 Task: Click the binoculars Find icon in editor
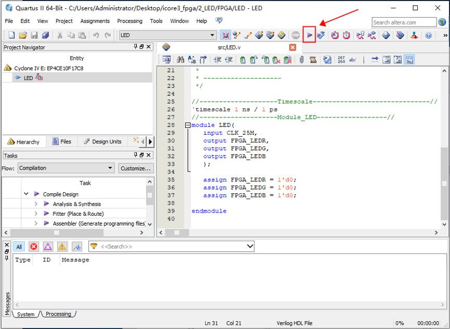(x=180, y=60)
